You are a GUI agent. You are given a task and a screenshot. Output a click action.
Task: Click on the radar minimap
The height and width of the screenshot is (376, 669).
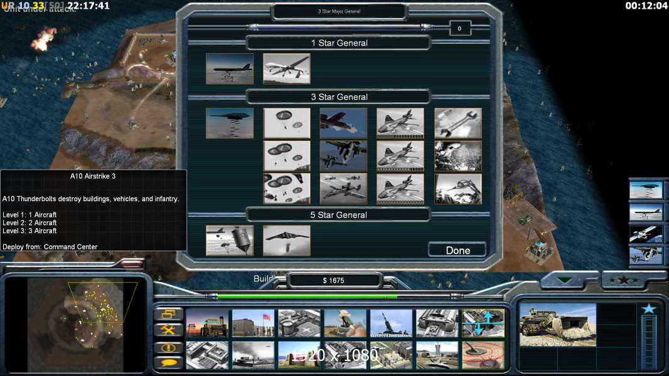point(75,325)
